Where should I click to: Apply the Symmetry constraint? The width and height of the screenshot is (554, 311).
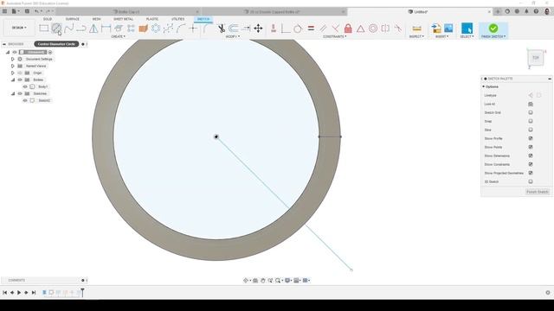pos(385,29)
